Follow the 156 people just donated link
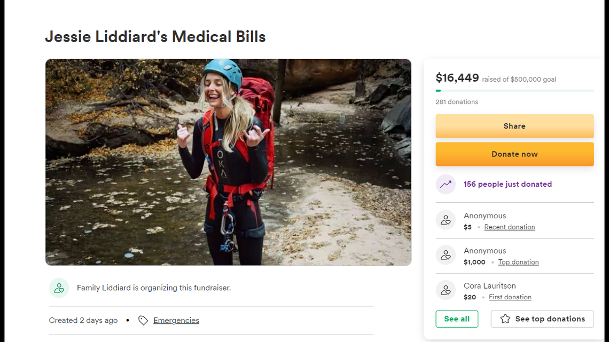This screenshot has height=342, width=609. pos(507,184)
